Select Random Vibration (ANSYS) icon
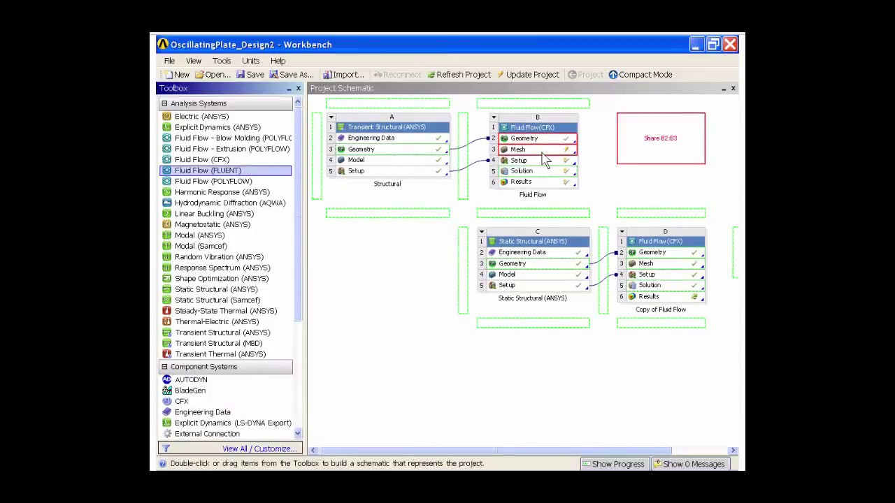 pyautogui.click(x=166, y=257)
